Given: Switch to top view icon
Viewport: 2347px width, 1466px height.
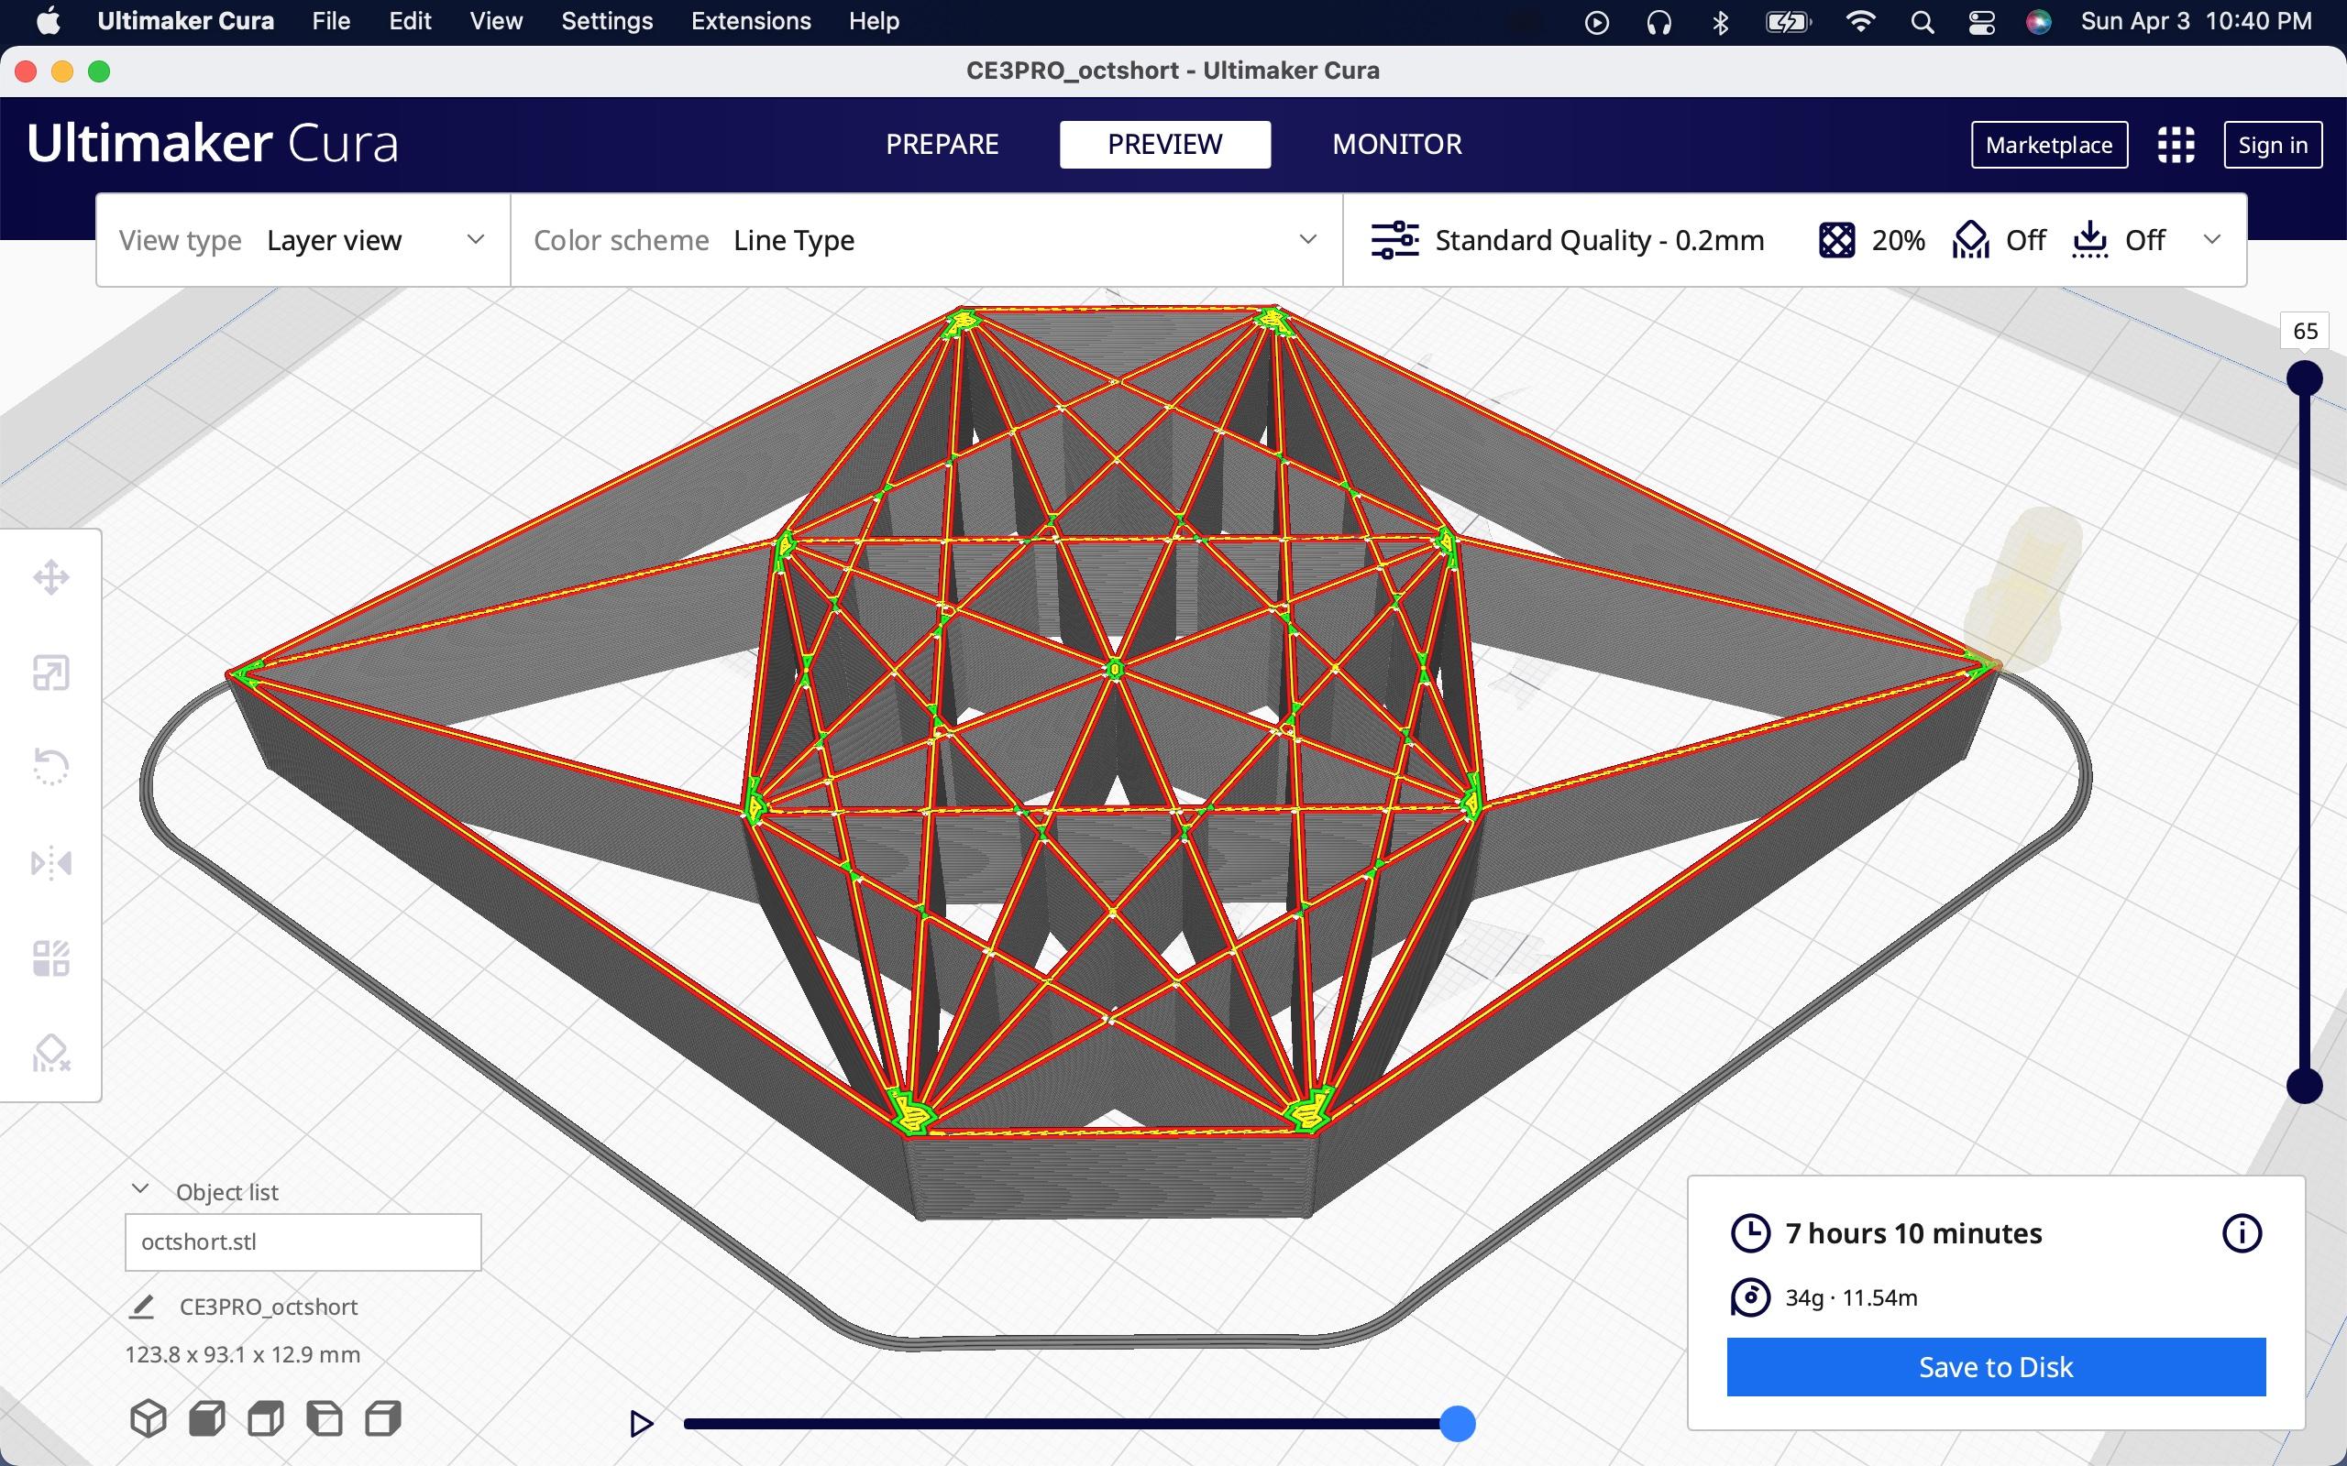Looking at the screenshot, I should 265,1417.
